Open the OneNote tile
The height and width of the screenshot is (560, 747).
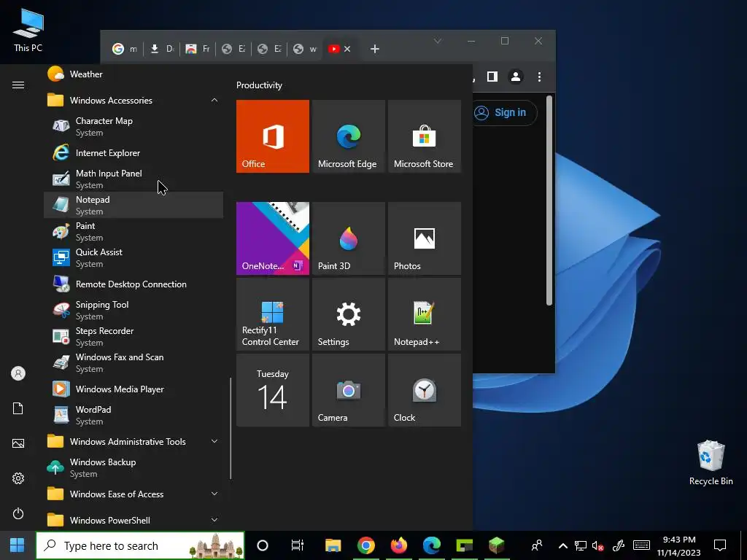coord(273,238)
